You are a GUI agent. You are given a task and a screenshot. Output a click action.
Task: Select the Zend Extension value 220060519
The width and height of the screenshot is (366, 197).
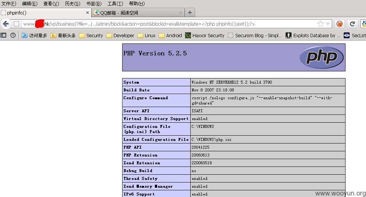click(x=202, y=163)
